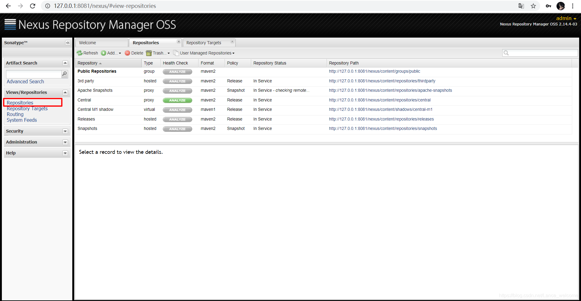The width and height of the screenshot is (581, 301).
Task: Open the Add... repository menu
Action: (x=111, y=53)
